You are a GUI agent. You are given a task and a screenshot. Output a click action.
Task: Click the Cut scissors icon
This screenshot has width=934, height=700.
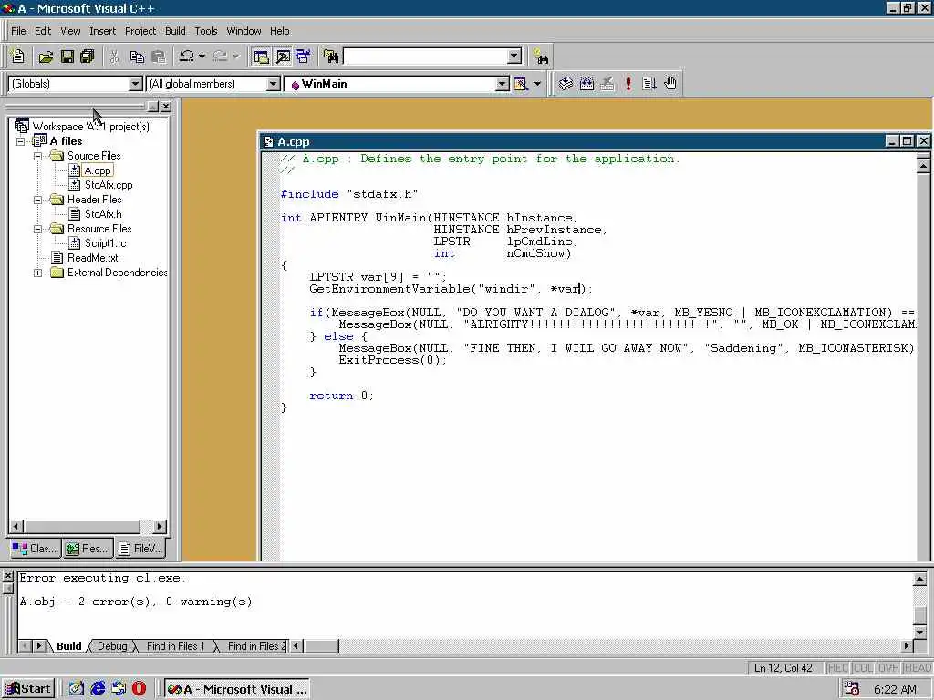pyautogui.click(x=114, y=57)
